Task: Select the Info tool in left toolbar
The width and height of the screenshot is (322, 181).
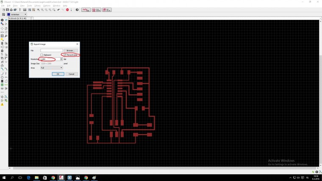Action: [x=2, y=20]
